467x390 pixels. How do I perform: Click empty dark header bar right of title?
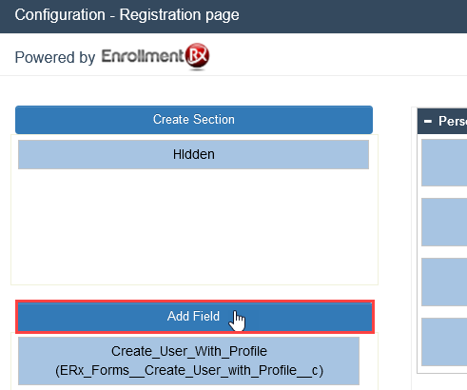tap(352, 16)
